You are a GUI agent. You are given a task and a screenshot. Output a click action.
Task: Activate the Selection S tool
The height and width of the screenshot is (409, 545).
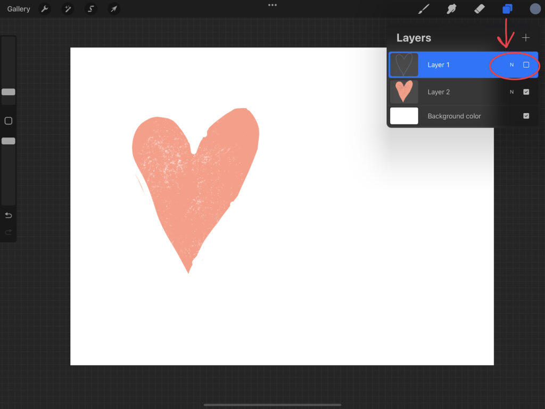[x=90, y=9]
